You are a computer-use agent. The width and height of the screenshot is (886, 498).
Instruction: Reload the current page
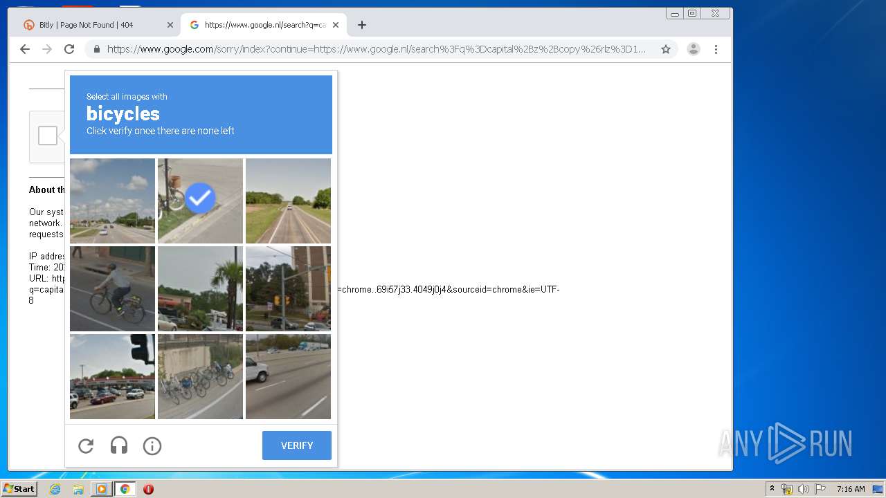69,49
